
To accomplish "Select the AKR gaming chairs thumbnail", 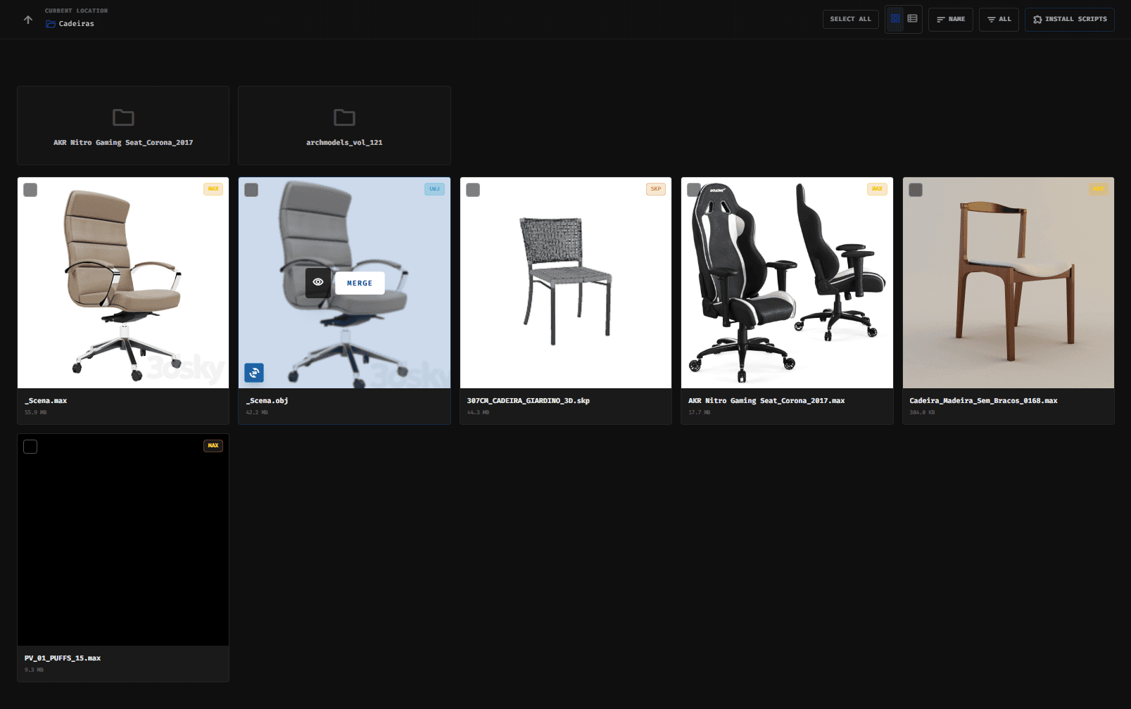I will [787, 283].
